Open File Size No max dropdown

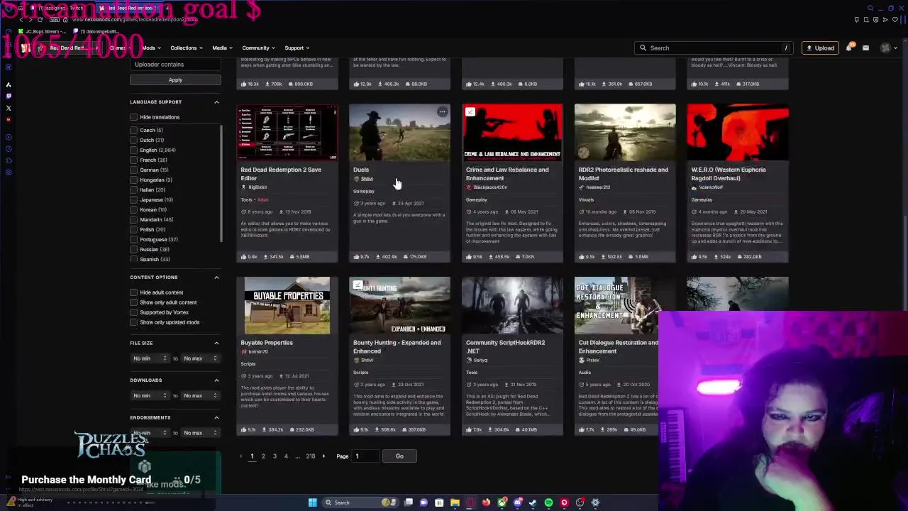[201, 358]
